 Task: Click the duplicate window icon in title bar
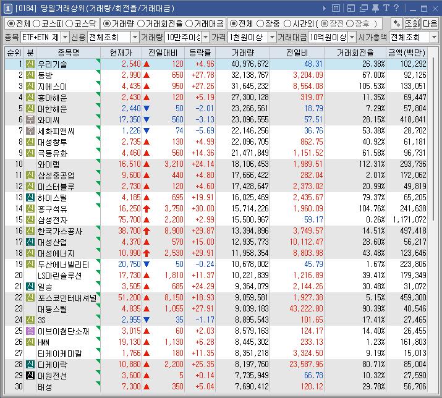point(364,9)
